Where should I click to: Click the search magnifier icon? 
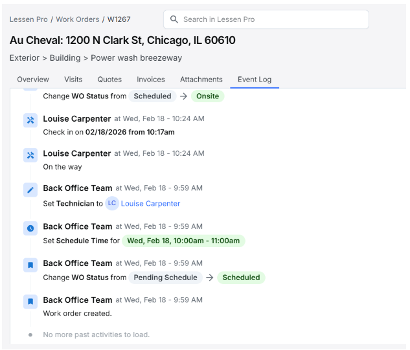tap(174, 19)
